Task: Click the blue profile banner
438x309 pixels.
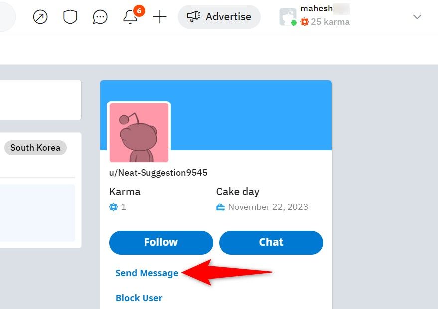Action: coord(249,114)
